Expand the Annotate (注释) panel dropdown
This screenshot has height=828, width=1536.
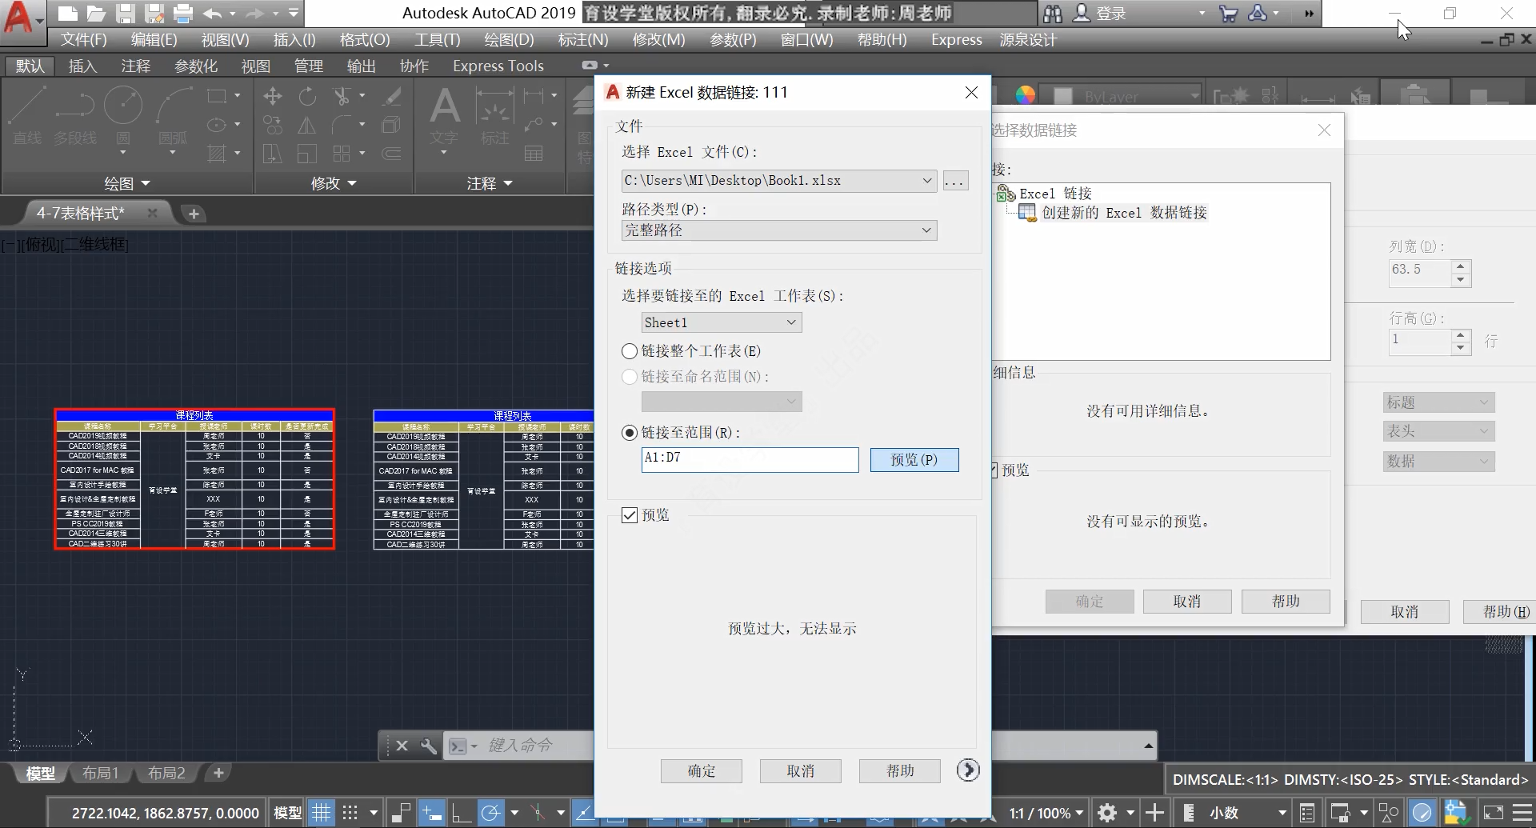(490, 183)
